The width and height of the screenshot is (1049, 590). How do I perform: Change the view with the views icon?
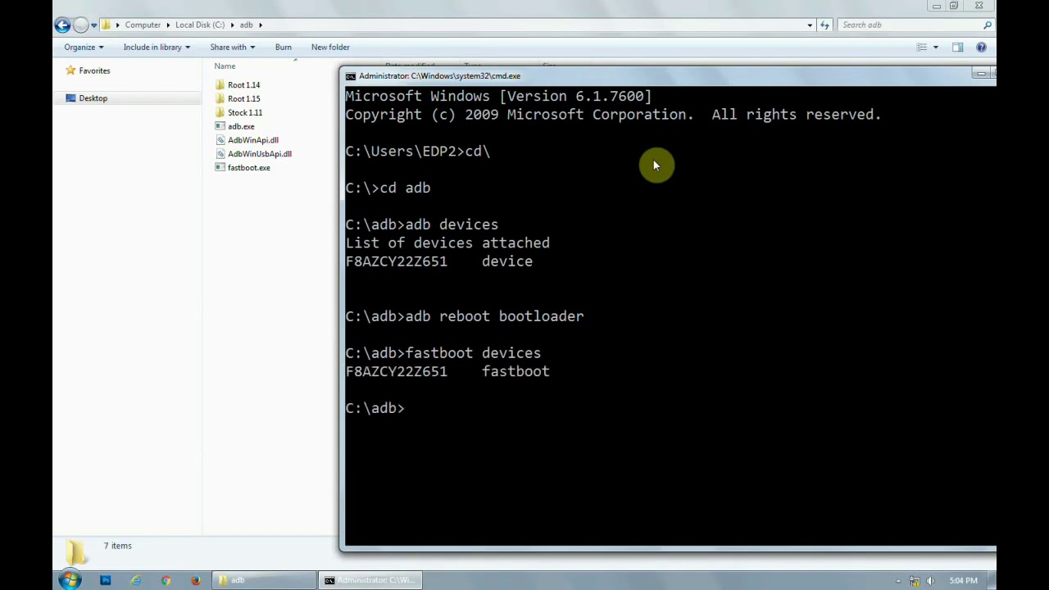click(921, 48)
